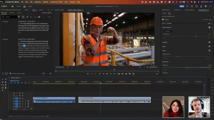Image resolution: width=214 pixels, height=120 pixels.
Task: Click the pencil edit icon in Transcript toolbar
Action: [27, 17]
